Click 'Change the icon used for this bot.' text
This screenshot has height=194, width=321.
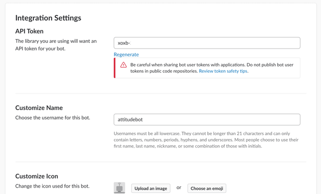click(52, 186)
